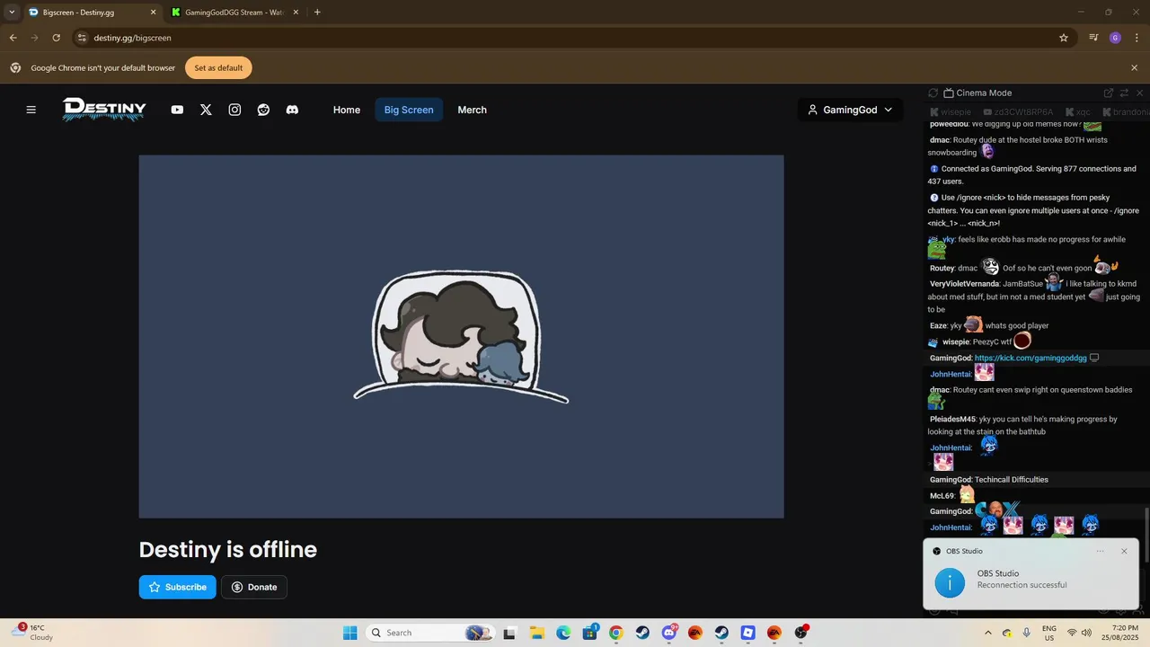Open the hamburger menu on Destiny site
The image size is (1150, 647).
[x=31, y=110]
